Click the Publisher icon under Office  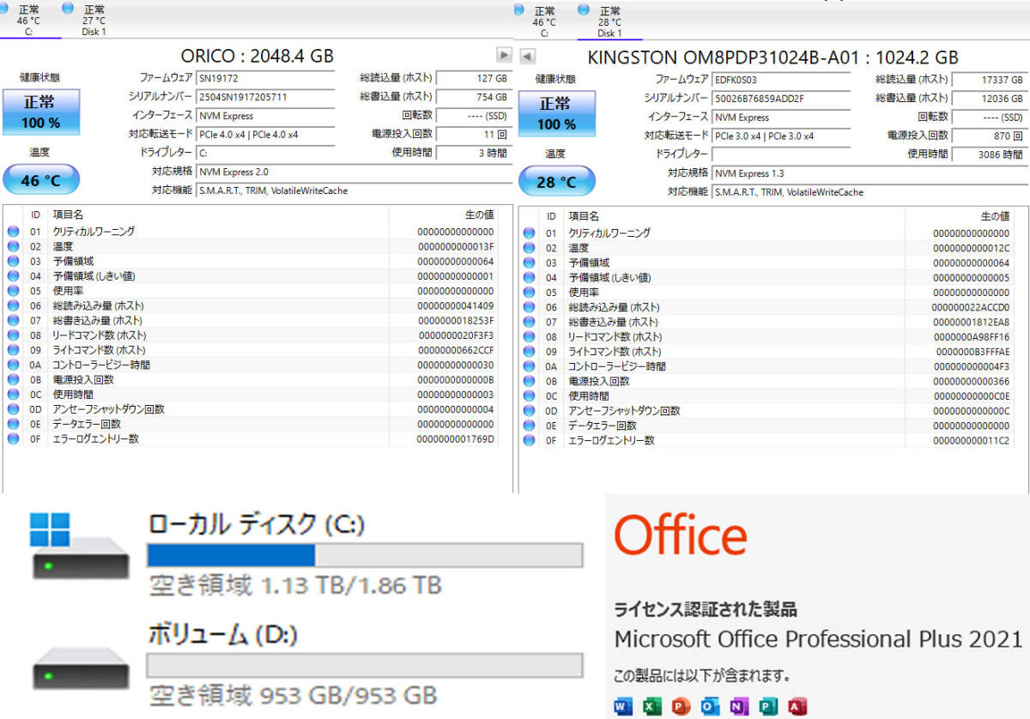pyautogui.click(x=768, y=706)
